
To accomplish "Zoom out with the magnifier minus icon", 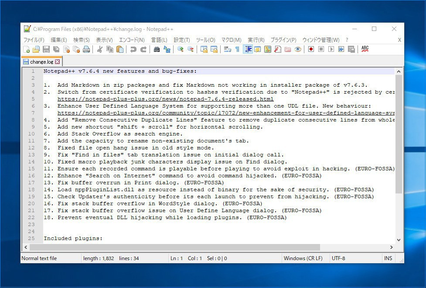I will point(190,49).
